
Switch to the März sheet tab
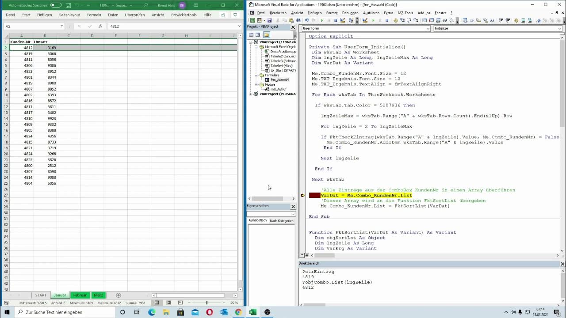[x=98, y=295]
